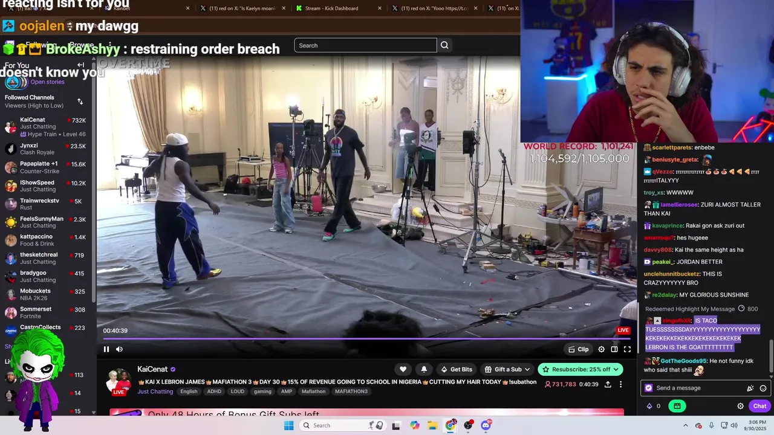Screen dimensions: 774x435
Task: Click the share stream icon
Action: (x=608, y=384)
